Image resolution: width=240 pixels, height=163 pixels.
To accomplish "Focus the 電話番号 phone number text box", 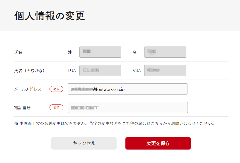I will coord(127,107).
